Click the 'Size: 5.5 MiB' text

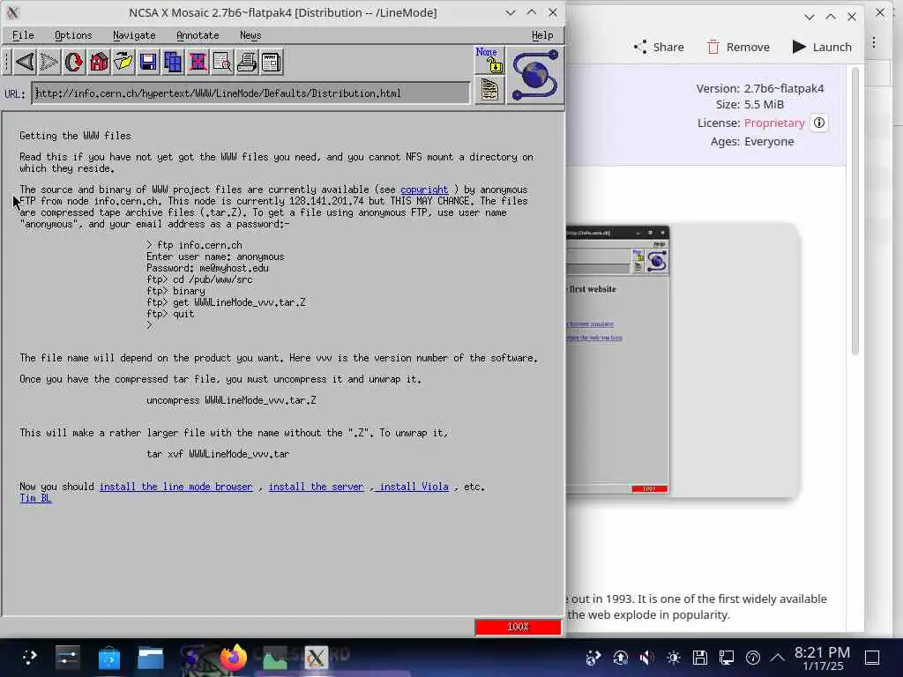[x=750, y=104]
